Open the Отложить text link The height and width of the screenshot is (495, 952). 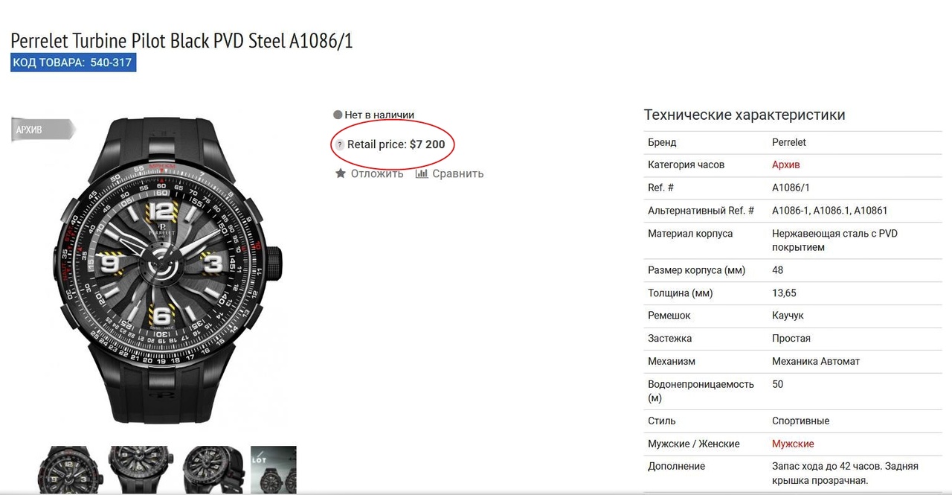point(377,173)
